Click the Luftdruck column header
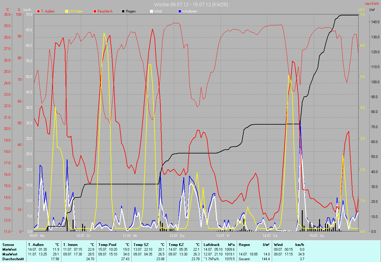The image size is (381, 262). 212,245
